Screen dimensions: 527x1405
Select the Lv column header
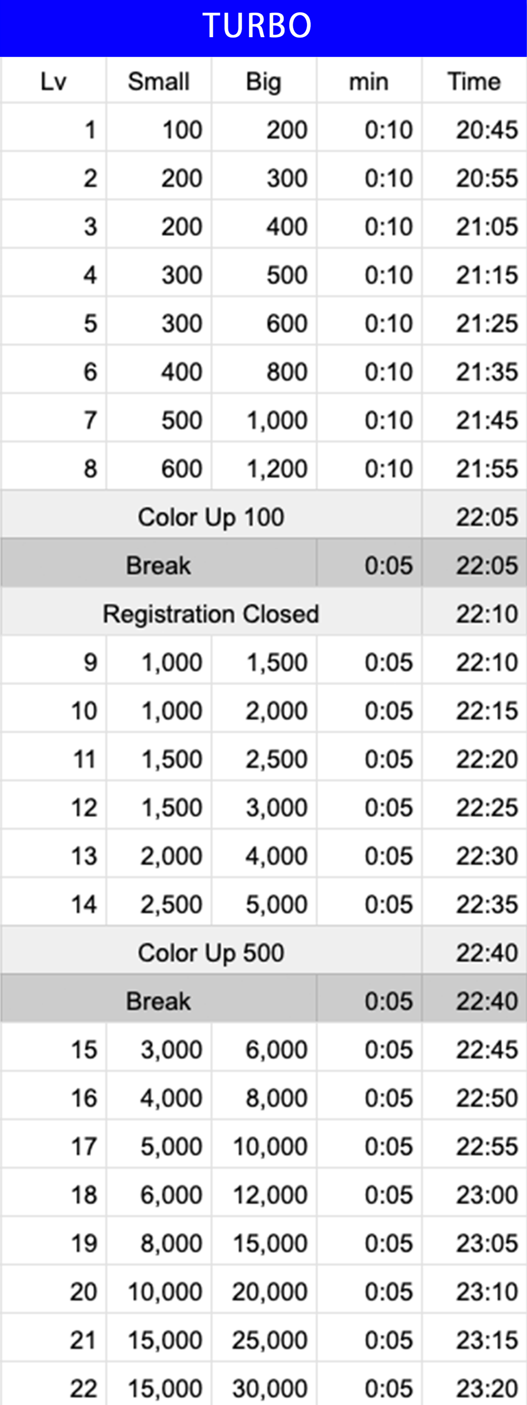pos(53,82)
